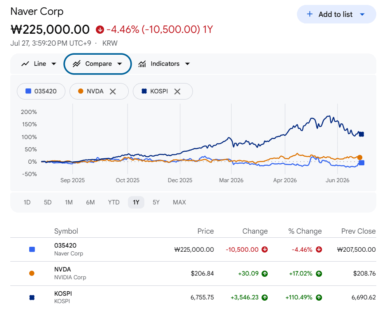Click the green up arrow beside +3,546.23

tap(264, 297)
